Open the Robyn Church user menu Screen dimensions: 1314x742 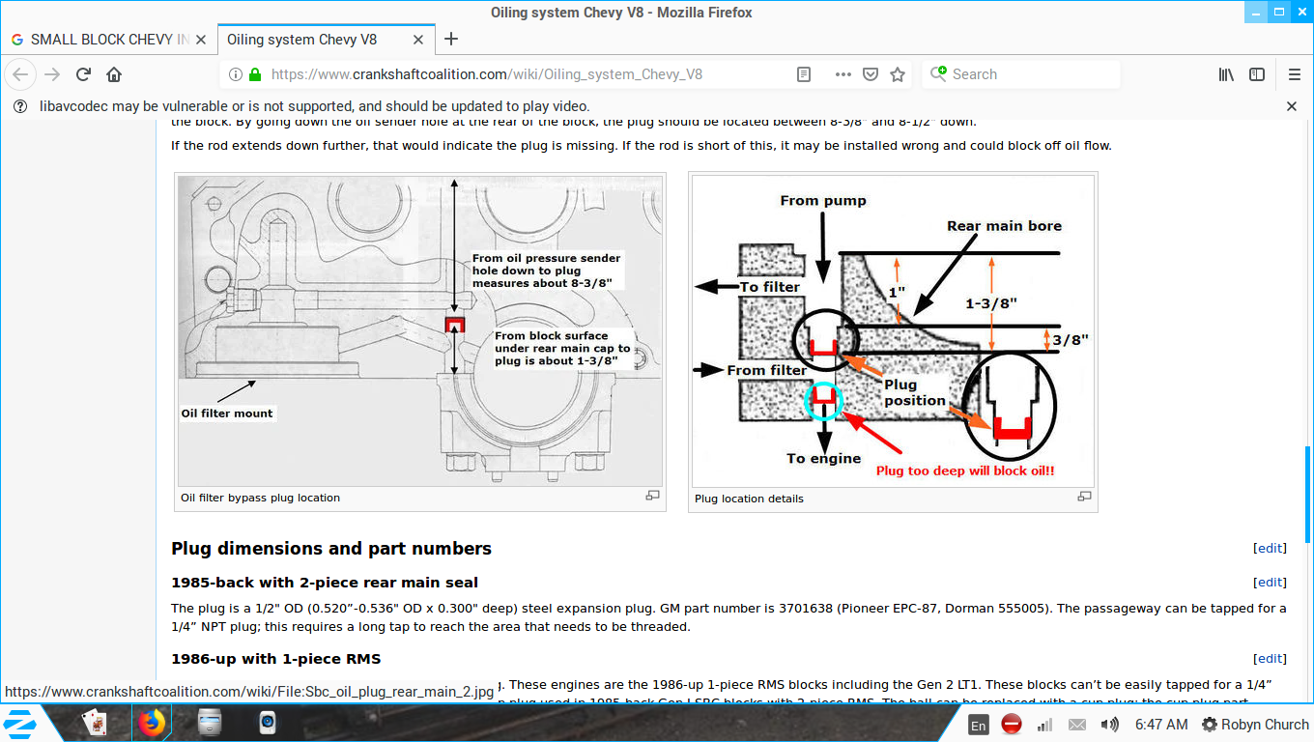coord(1255,725)
